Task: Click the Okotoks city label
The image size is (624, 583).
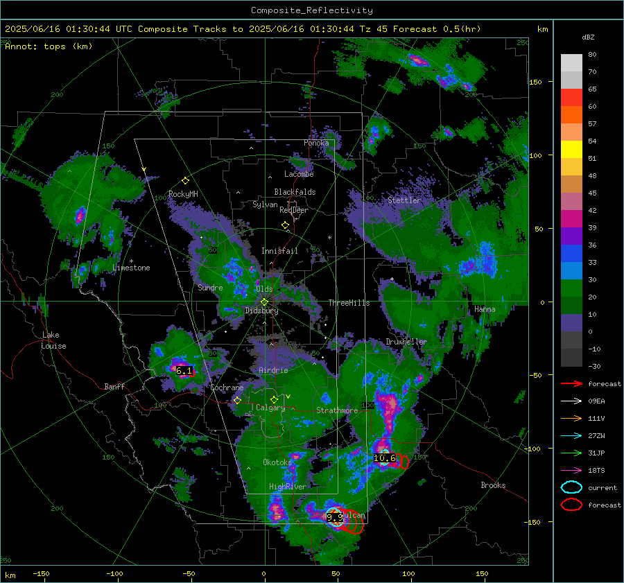Action: (277, 462)
